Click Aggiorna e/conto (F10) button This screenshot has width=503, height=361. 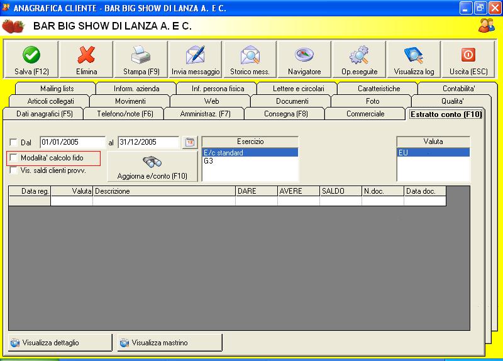(152, 167)
